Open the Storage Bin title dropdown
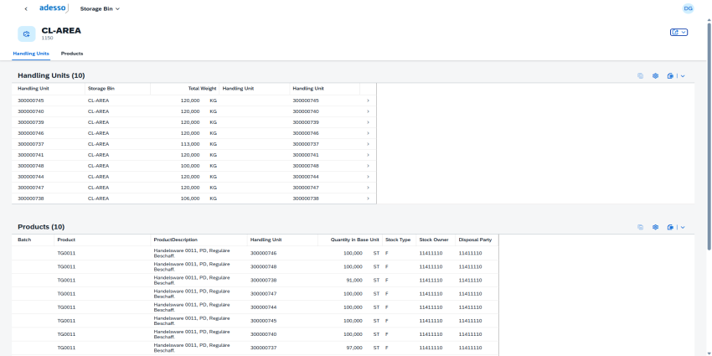This screenshot has height=356, width=712. 100,8
